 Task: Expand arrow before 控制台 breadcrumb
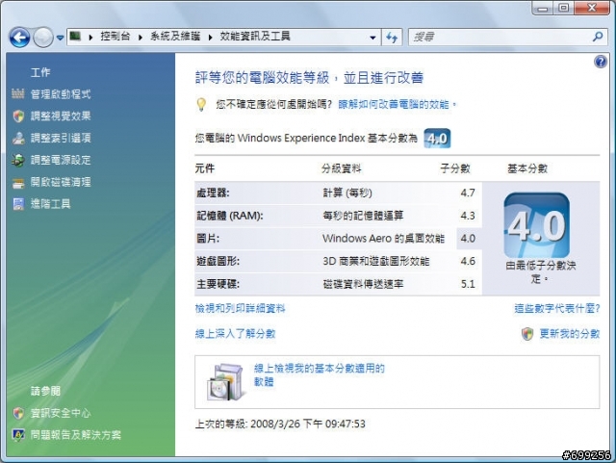click(x=90, y=38)
